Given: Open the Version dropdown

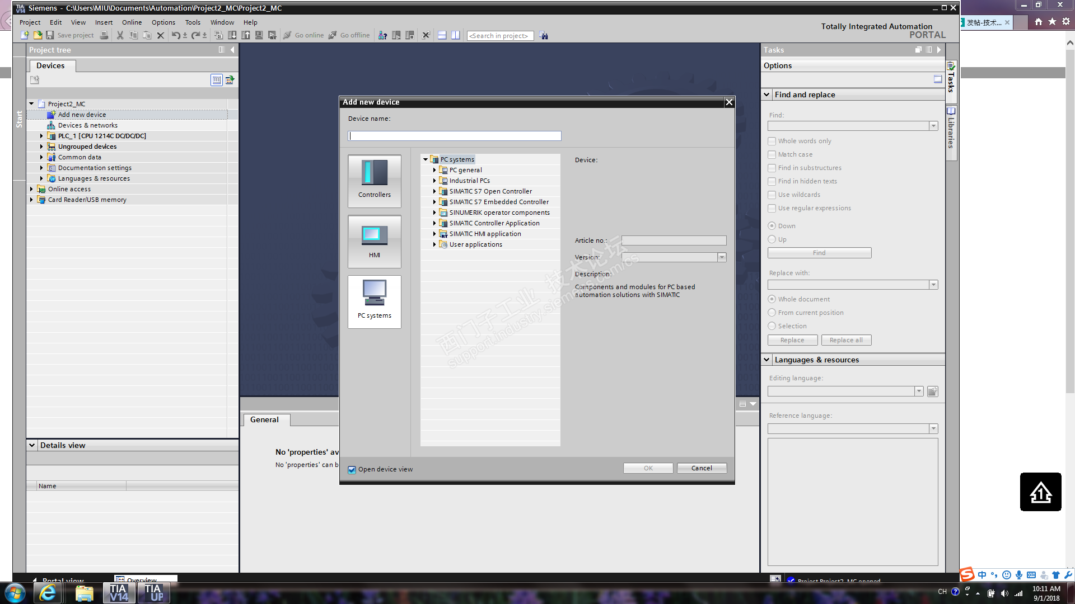Looking at the screenshot, I should (x=722, y=257).
